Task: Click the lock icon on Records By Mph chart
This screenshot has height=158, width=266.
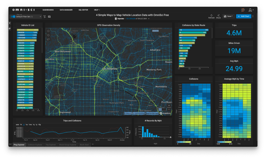Action: (x=170, y=137)
